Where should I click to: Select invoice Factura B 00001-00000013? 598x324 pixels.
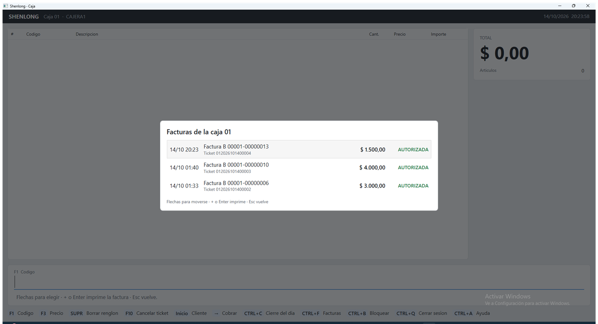coord(299,150)
